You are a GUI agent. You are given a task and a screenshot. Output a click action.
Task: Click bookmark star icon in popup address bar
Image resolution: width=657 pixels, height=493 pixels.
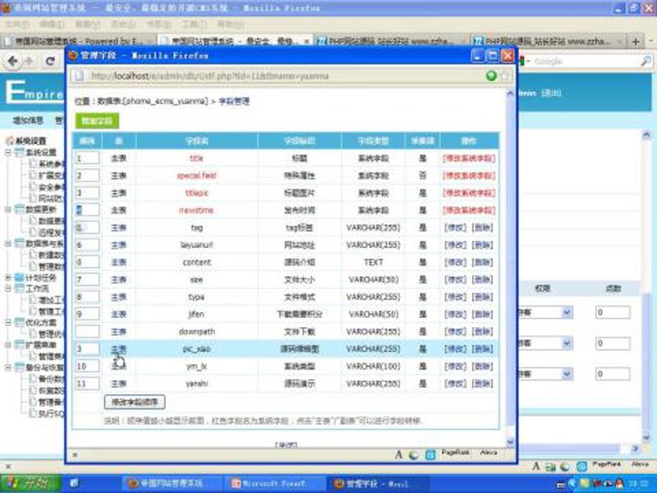coord(505,76)
